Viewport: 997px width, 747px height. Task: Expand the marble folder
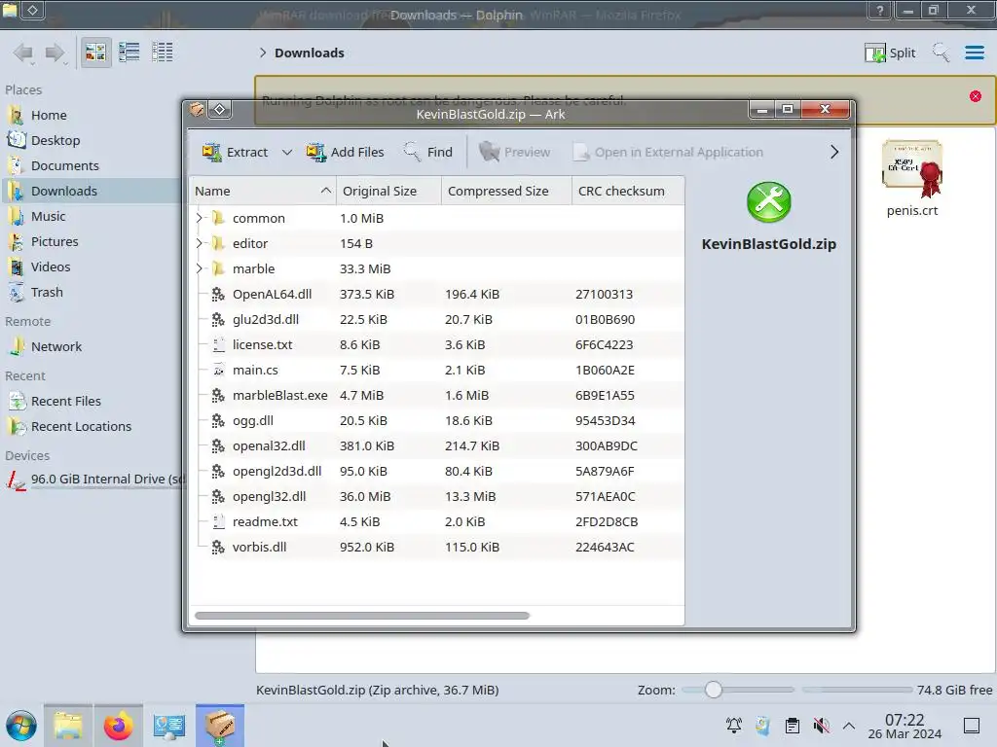click(199, 269)
